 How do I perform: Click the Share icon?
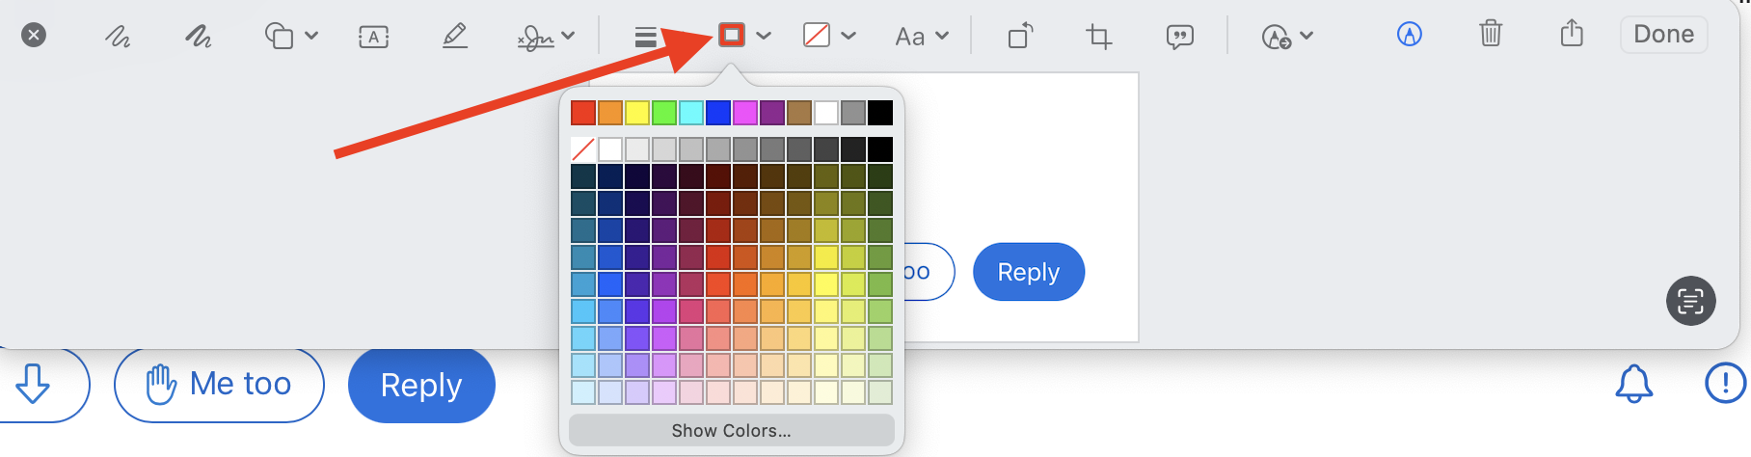[1572, 34]
